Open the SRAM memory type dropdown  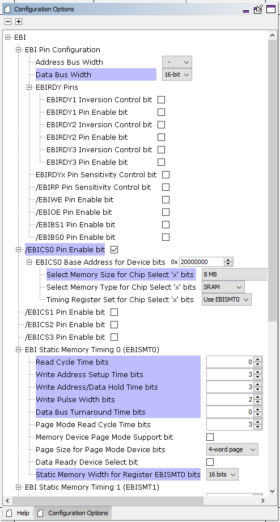tap(223, 287)
